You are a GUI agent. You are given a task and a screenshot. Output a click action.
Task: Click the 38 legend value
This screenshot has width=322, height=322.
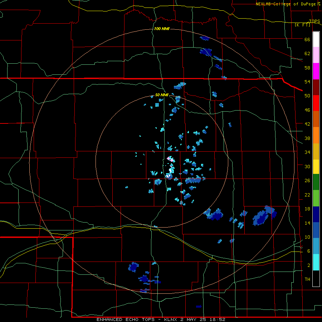307,138
